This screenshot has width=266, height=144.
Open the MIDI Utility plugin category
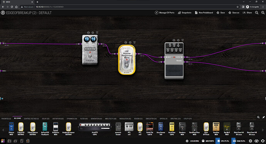(111, 119)
